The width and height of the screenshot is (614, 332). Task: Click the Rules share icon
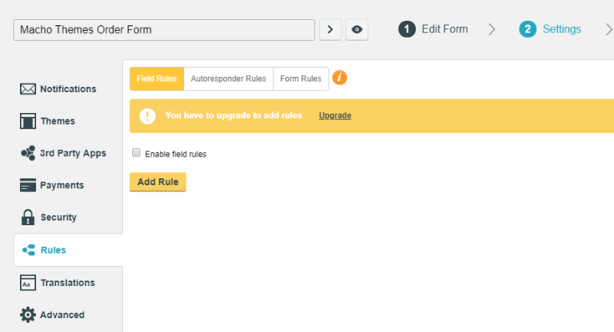point(28,250)
